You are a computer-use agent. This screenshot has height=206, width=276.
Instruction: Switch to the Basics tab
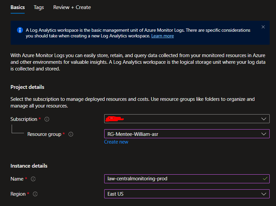[17, 7]
